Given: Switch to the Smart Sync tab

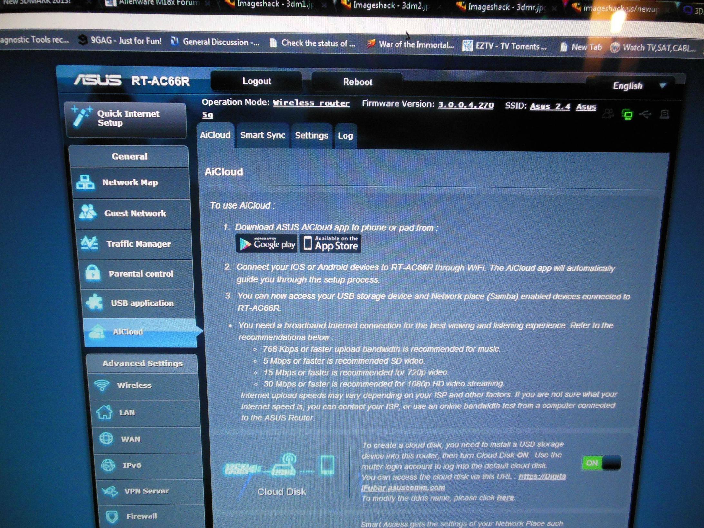Looking at the screenshot, I should (263, 135).
